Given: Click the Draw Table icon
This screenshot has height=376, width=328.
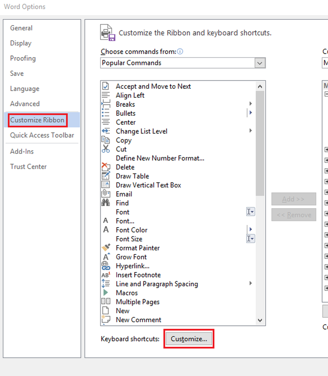Looking at the screenshot, I should click(x=106, y=176).
